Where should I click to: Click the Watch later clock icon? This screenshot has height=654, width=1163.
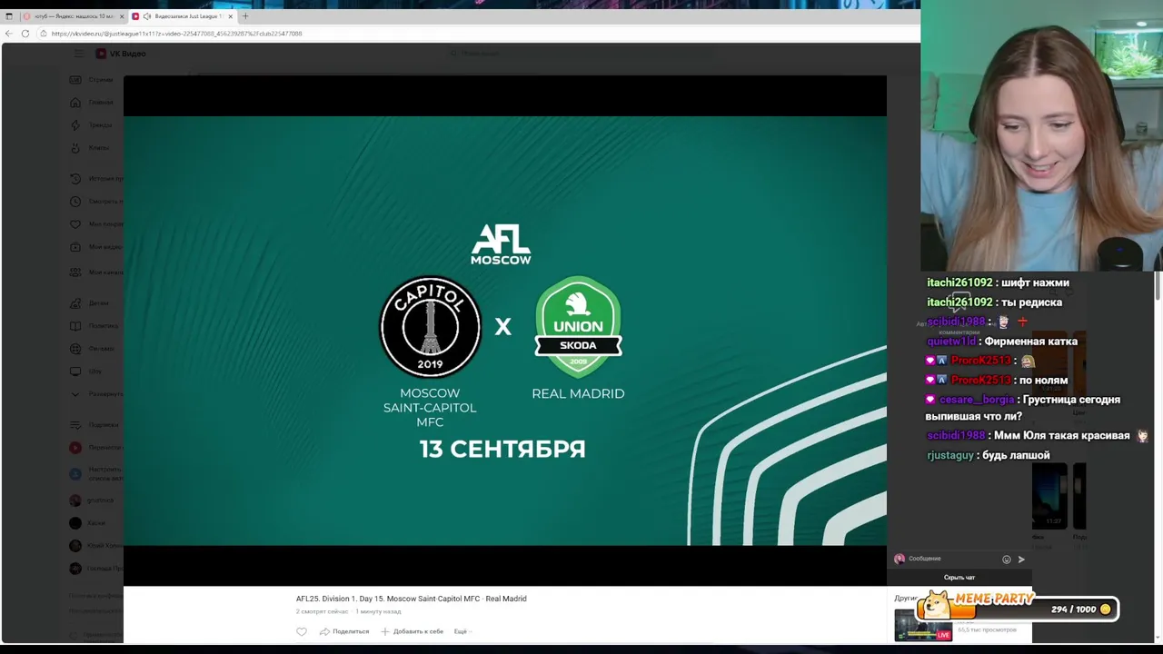point(75,201)
